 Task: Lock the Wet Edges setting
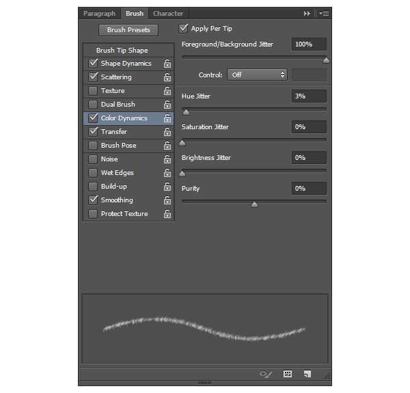[x=167, y=173]
